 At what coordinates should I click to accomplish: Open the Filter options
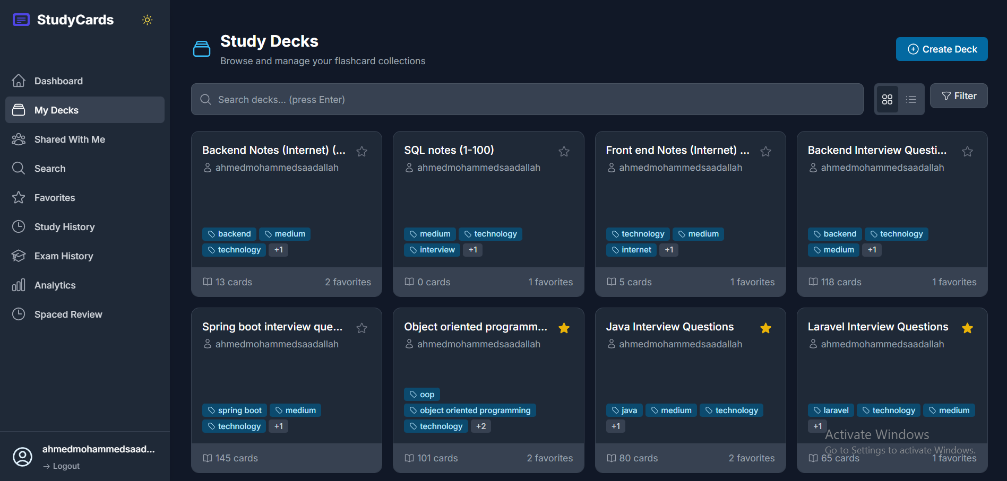click(x=959, y=95)
